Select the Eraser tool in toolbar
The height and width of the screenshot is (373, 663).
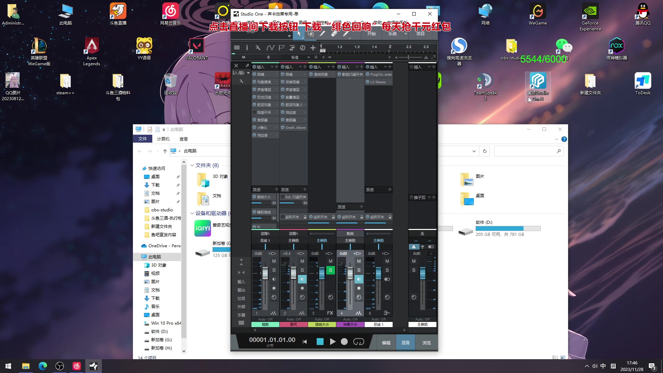[334, 34]
